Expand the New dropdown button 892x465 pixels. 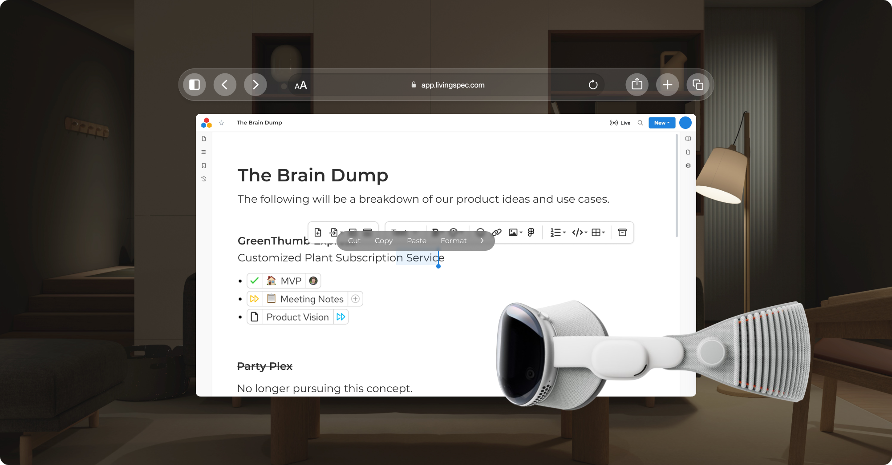point(661,123)
